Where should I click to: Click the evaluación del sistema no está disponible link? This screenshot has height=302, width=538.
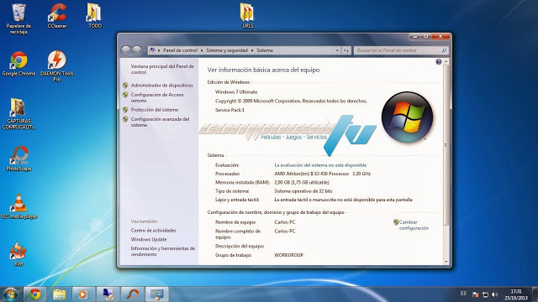tap(320, 165)
